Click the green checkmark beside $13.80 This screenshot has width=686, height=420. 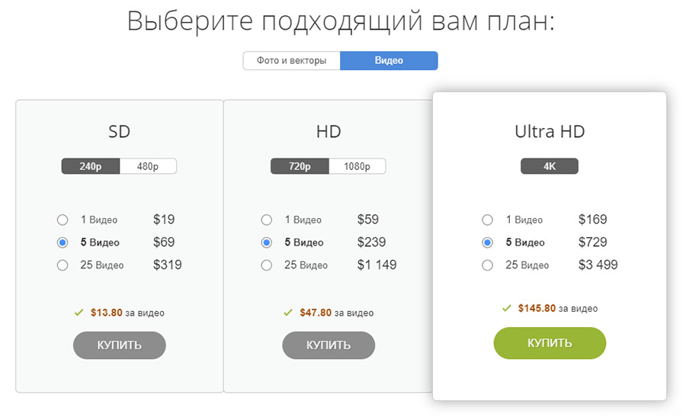pyautogui.click(x=79, y=313)
